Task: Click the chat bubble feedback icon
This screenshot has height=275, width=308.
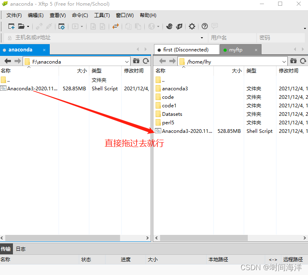Action: [x=215, y=26]
